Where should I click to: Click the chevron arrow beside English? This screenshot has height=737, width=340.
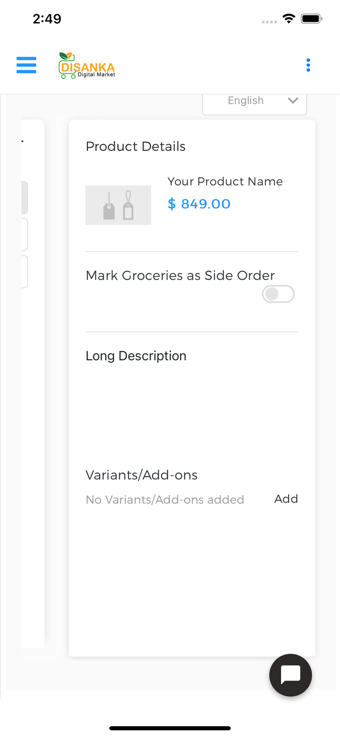tap(293, 101)
